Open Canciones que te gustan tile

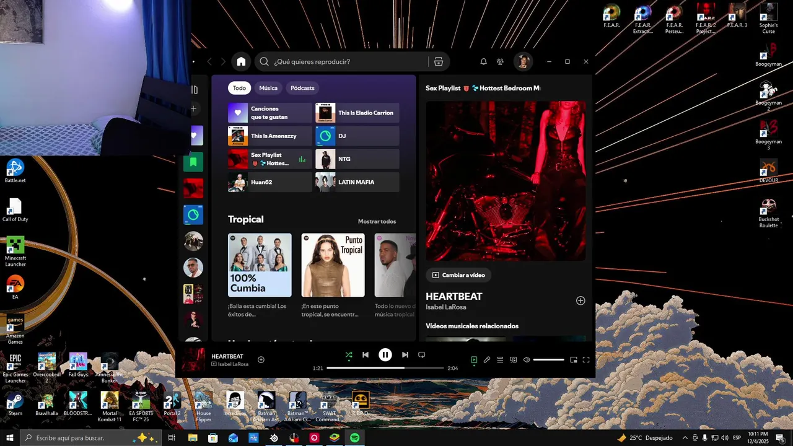270,113
